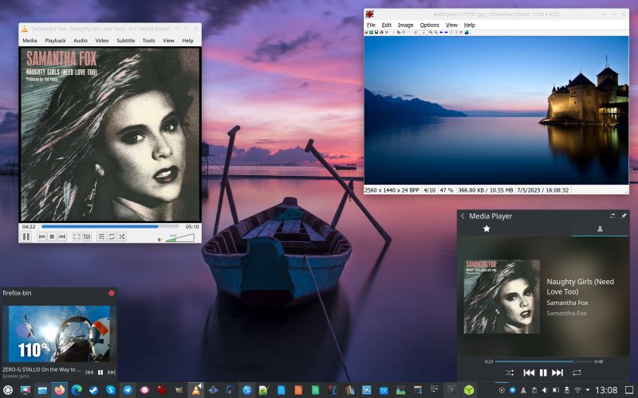Open the application launcher in the taskbar
Image resolution: width=638 pixels, height=398 pixels.
(x=8, y=390)
